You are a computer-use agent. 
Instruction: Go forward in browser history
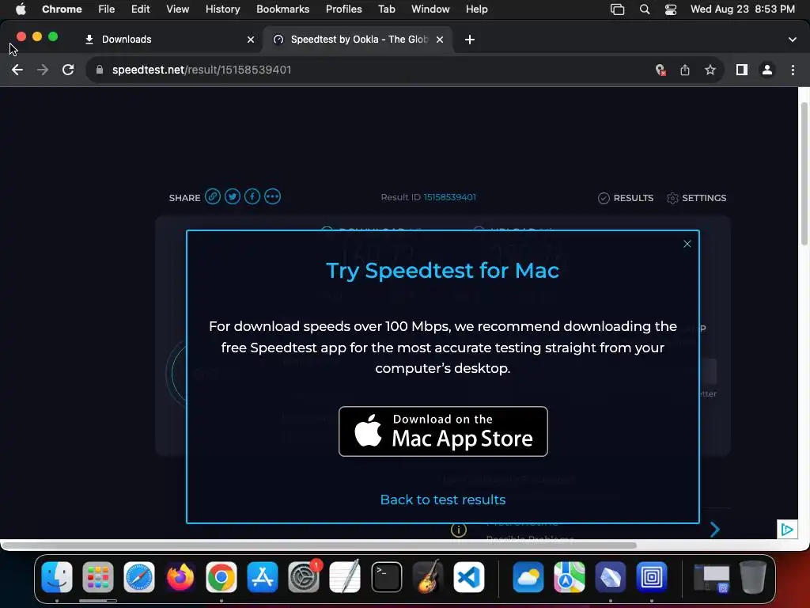43,70
